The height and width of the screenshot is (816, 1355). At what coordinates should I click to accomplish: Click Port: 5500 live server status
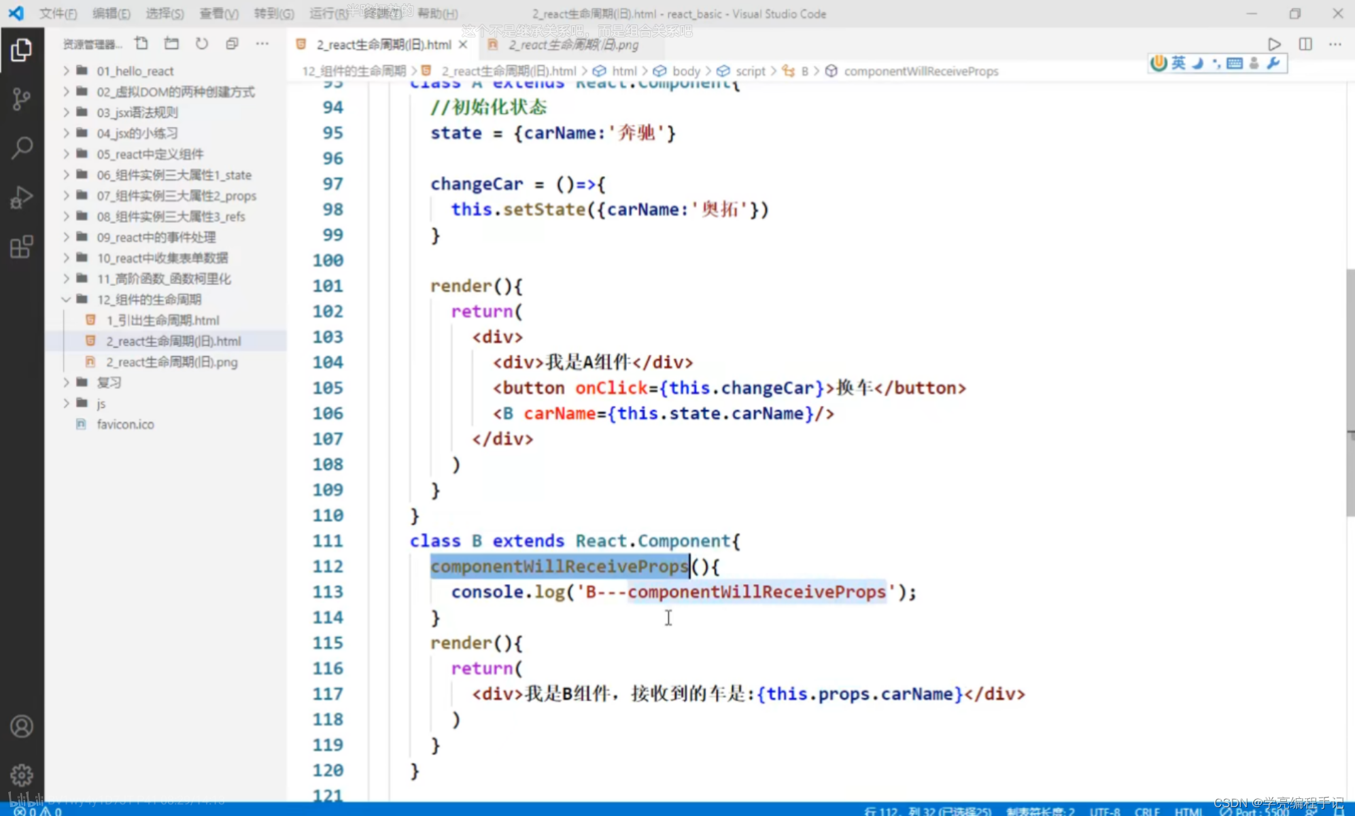pyautogui.click(x=1254, y=811)
